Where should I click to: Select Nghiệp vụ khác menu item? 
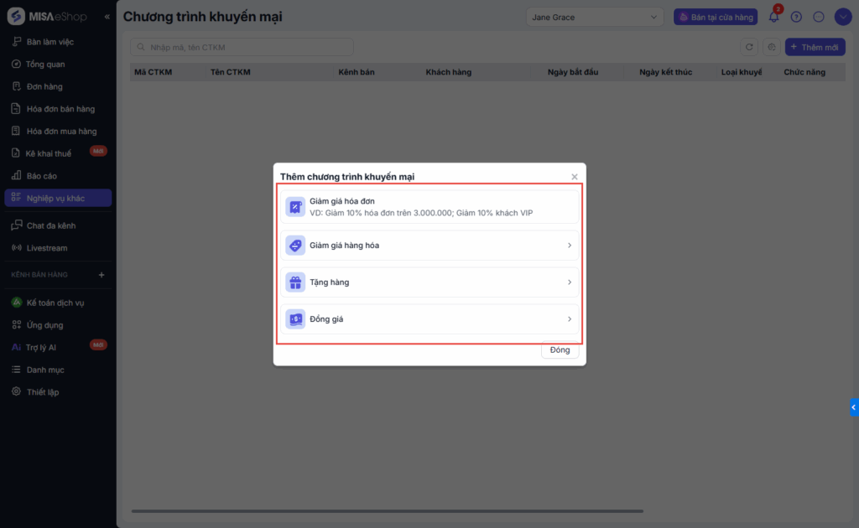coord(58,198)
